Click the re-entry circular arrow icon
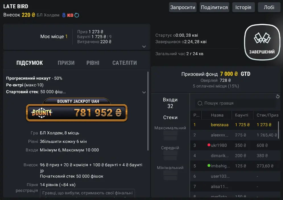 pos(77,15)
